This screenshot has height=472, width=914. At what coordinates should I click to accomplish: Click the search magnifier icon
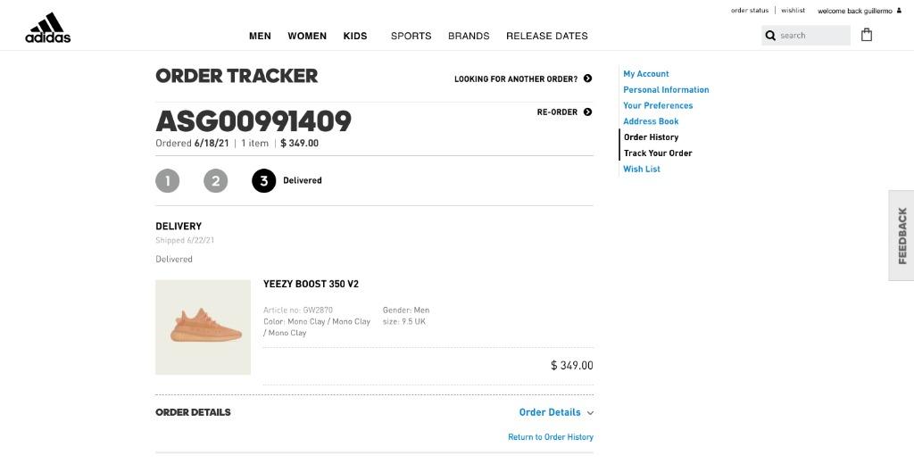click(770, 36)
